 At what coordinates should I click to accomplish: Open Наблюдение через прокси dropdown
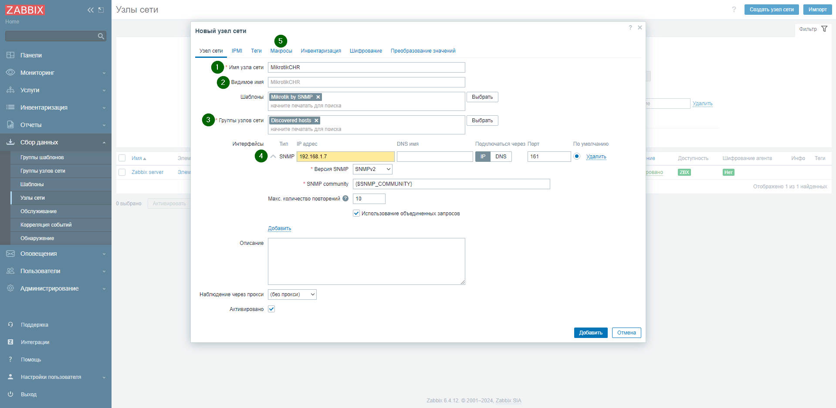292,294
